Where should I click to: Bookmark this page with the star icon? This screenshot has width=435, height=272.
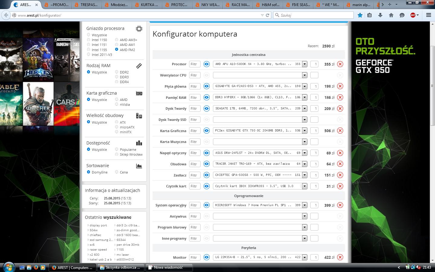click(x=360, y=15)
